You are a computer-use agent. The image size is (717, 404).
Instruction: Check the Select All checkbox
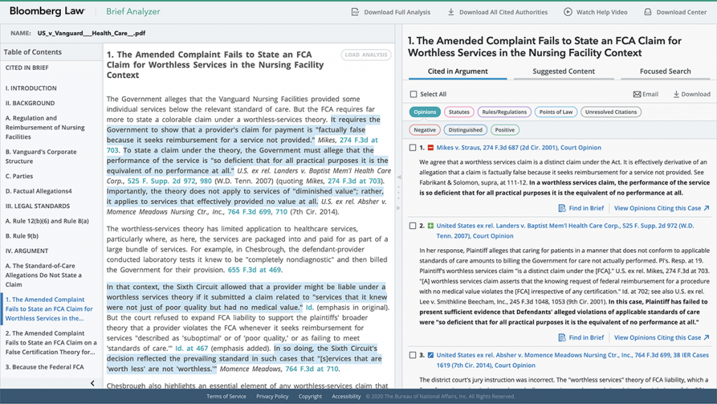413,94
